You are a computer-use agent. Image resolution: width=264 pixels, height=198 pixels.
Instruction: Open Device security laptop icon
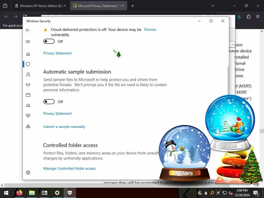click(28, 105)
